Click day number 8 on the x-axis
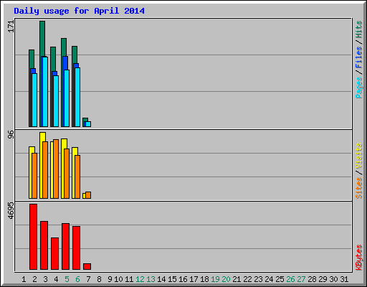This screenshot has height=287, width=367. tap(99, 279)
